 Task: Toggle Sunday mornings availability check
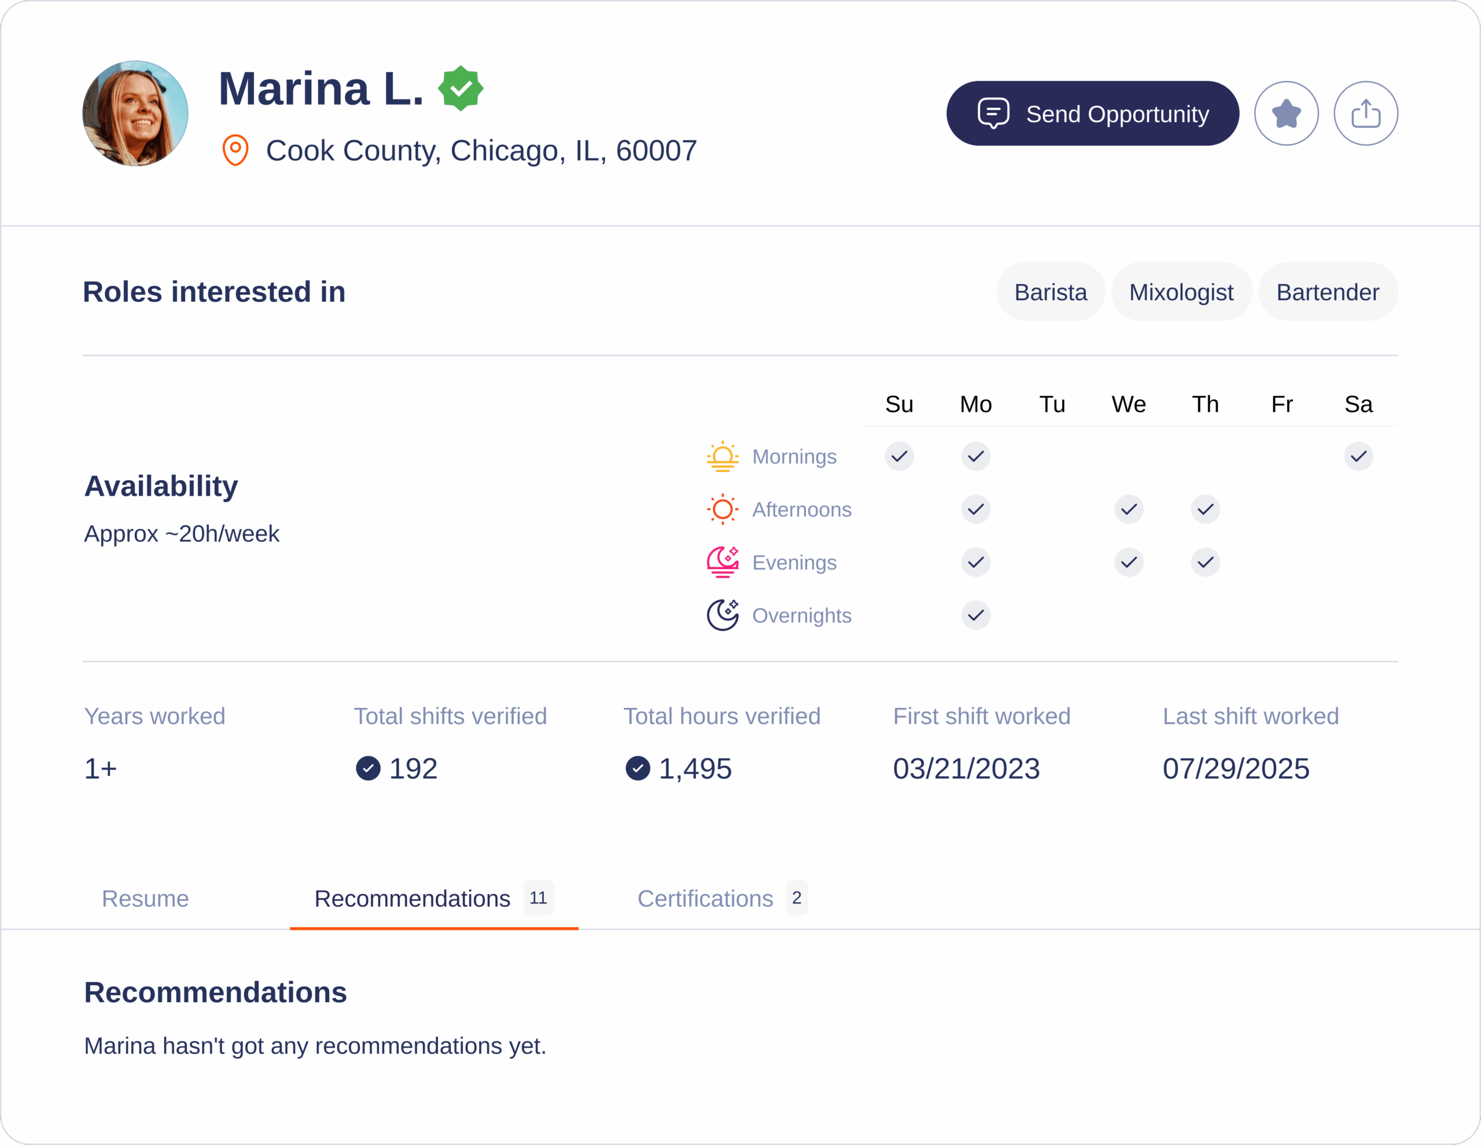(x=899, y=456)
